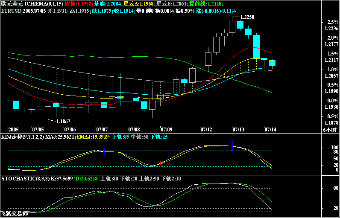Click the 07/07 date on the time axis
Image resolution: width=340 pixels, height=218 pixels.
(x=102, y=130)
